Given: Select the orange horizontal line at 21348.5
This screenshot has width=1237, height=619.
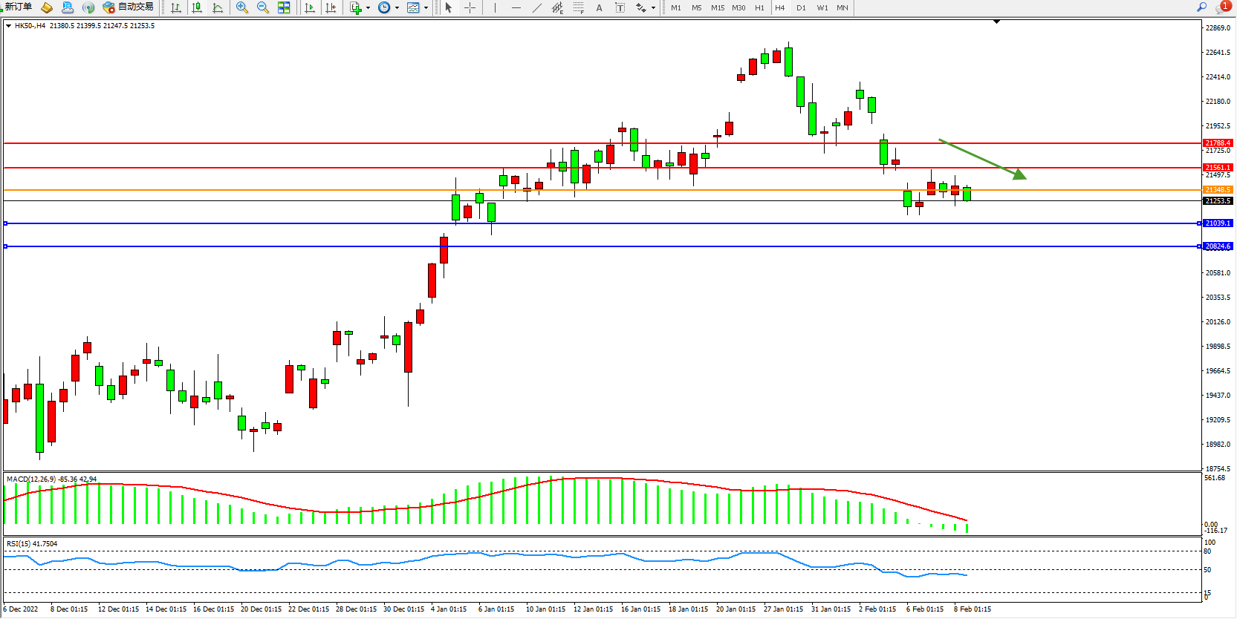Looking at the screenshot, I should point(594,190).
